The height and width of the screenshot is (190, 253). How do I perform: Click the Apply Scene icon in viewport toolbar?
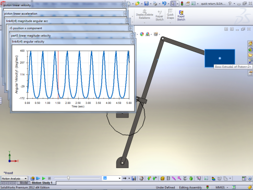click(148, 34)
